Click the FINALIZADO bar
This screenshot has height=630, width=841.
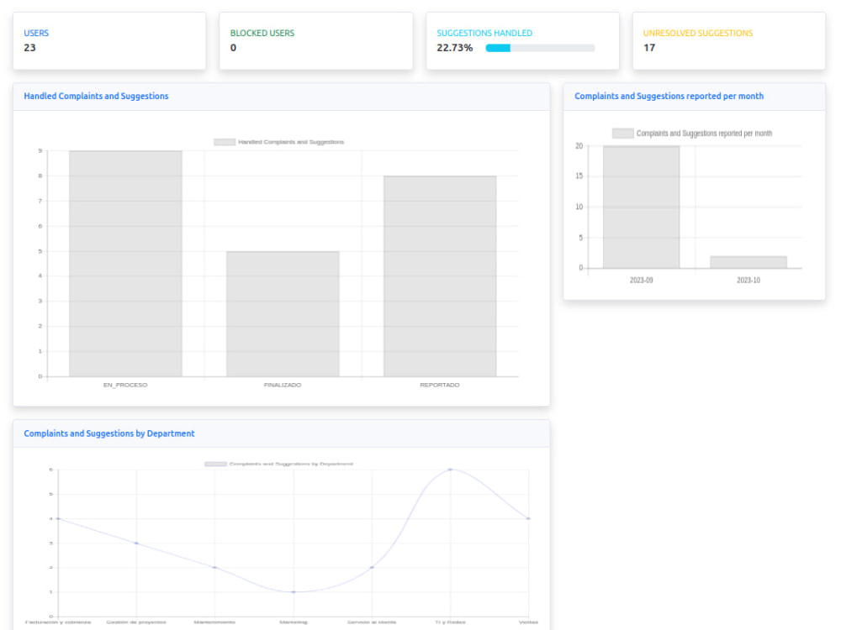tap(283, 314)
